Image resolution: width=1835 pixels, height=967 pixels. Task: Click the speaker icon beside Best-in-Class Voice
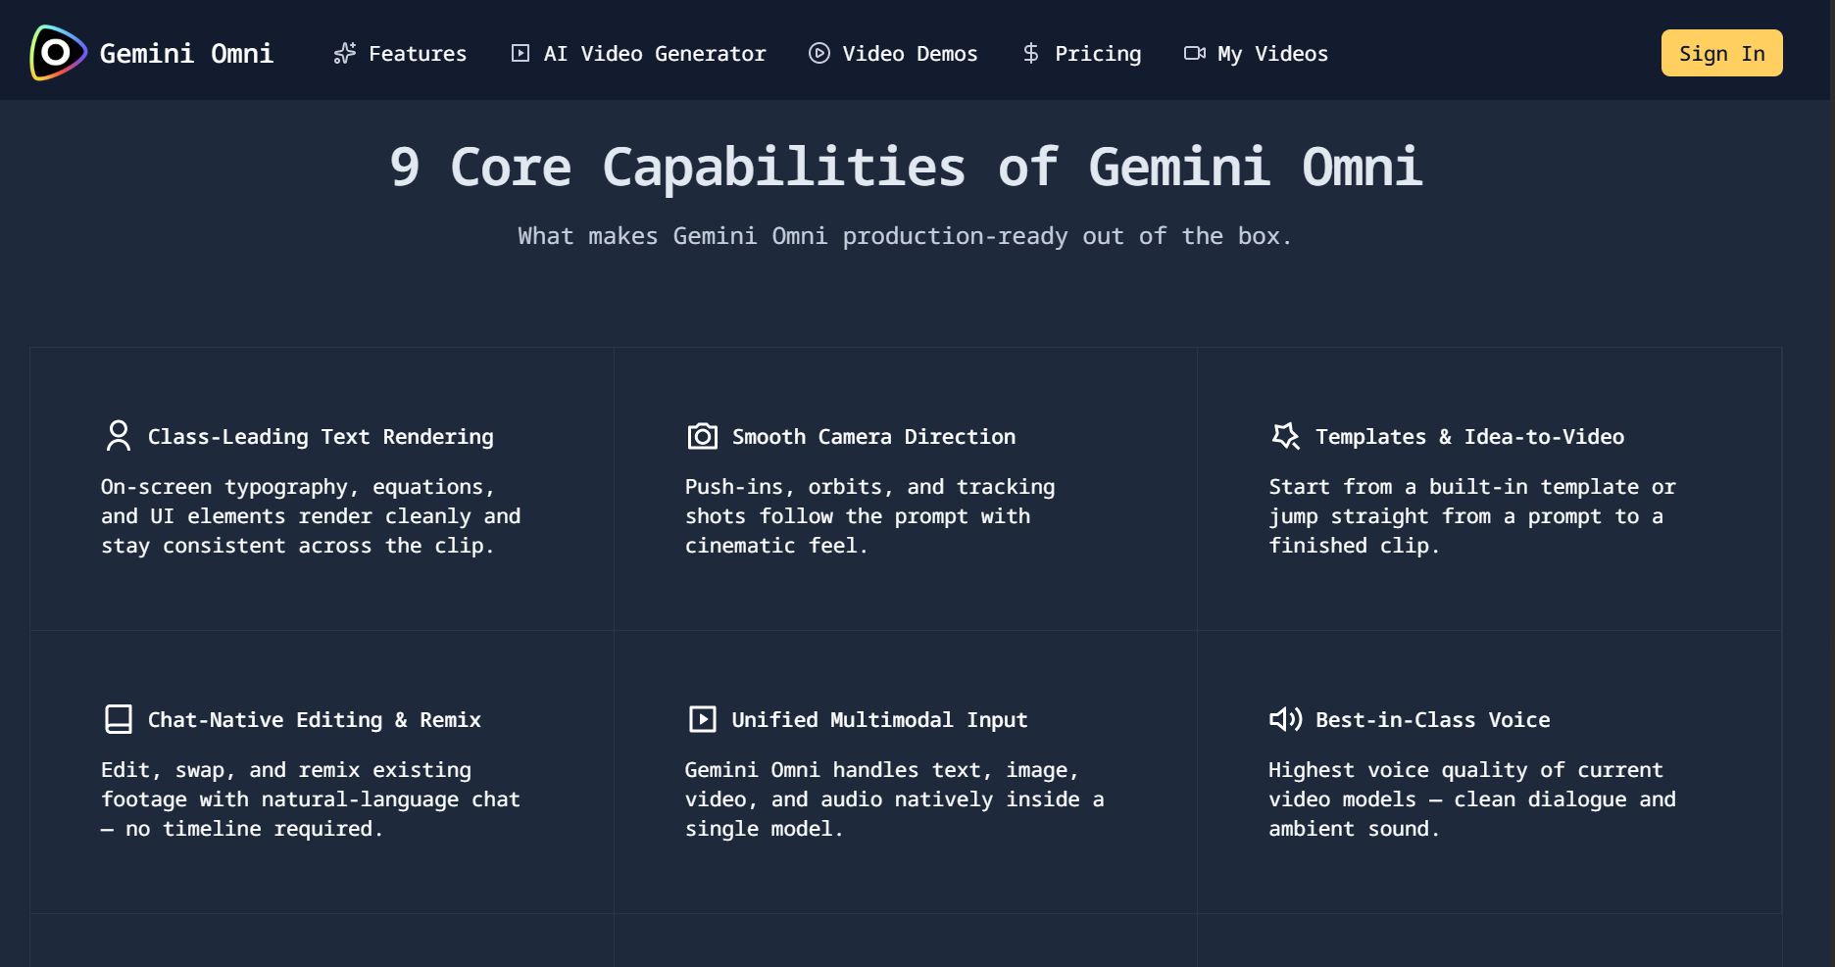pyautogui.click(x=1286, y=719)
